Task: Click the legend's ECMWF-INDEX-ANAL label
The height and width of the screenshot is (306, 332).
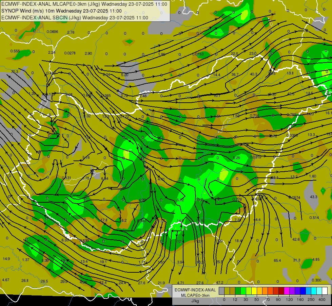Action: pyautogui.click(x=195, y=290)
